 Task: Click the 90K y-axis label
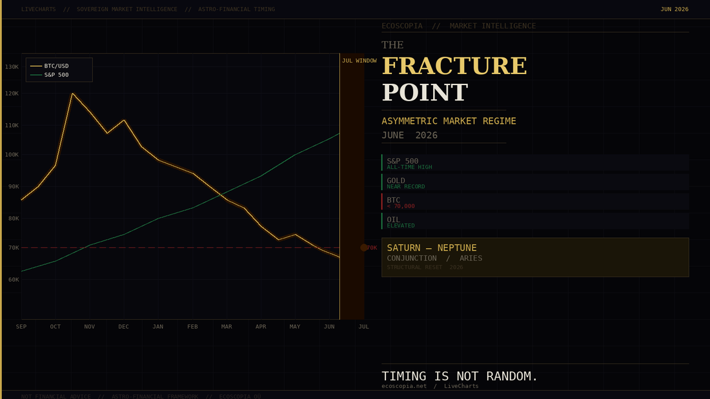point(14,186)
